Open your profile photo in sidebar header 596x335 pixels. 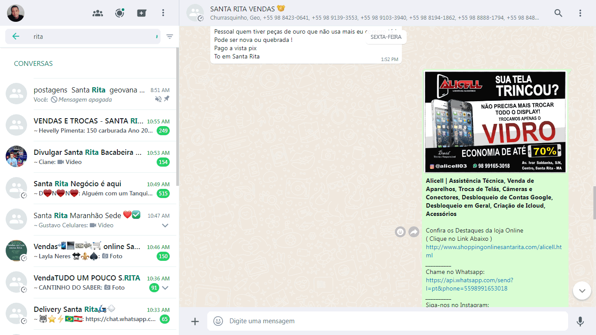16,13
